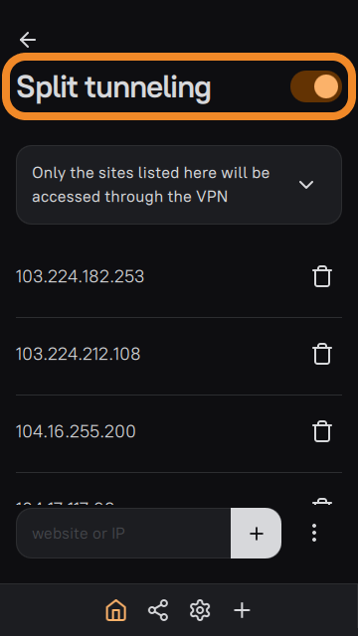Open the 'Only the sites listed here' selector
The width and height of the screenshot is (358, 636).
[x=179, y=185]
